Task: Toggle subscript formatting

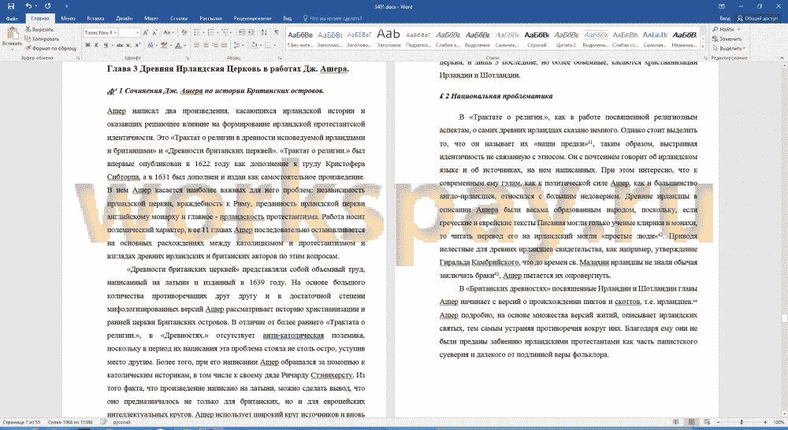Action: coord(130,45)
